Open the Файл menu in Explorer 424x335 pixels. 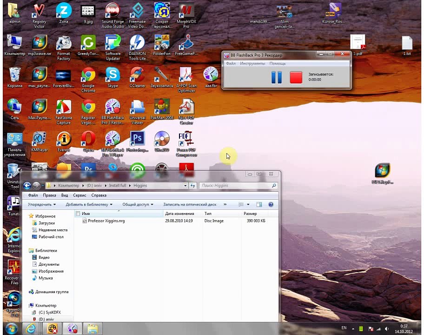(33, 195)
